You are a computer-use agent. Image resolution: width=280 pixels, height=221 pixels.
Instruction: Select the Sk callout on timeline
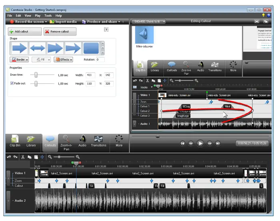[x=92, y=186]
